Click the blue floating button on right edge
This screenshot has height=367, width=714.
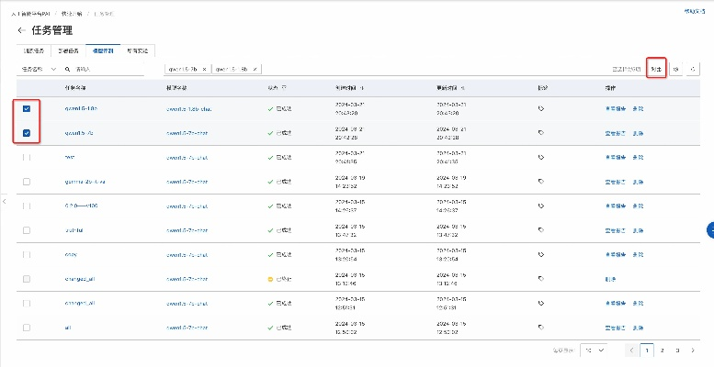click(709, 228)
